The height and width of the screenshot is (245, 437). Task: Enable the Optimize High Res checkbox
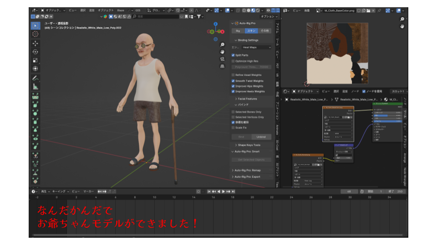tap(234, 61)
